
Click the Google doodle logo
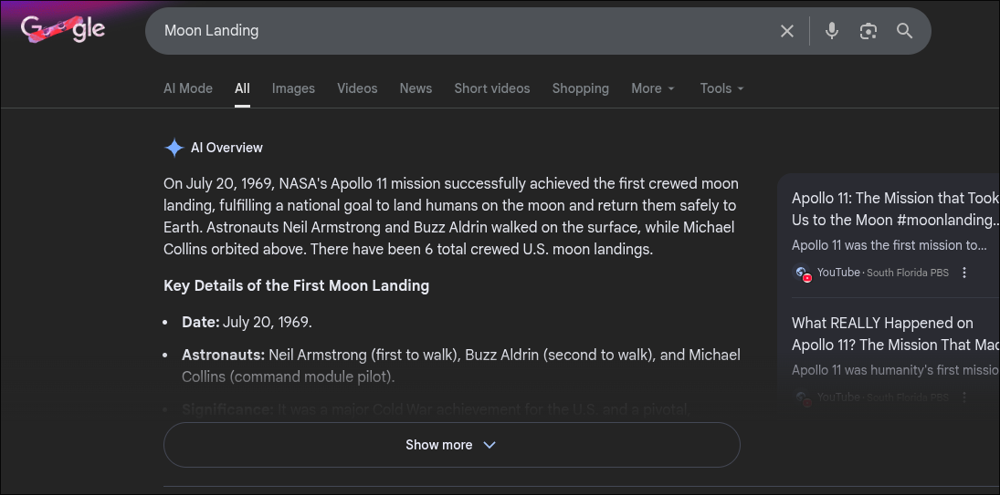click(63, 30)
